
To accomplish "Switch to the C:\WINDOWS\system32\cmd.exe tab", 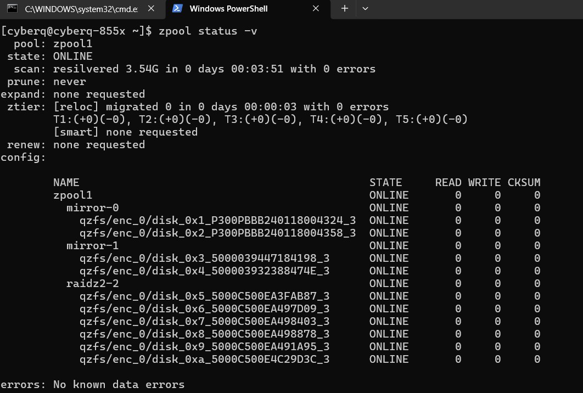I will tap(81, 9).
